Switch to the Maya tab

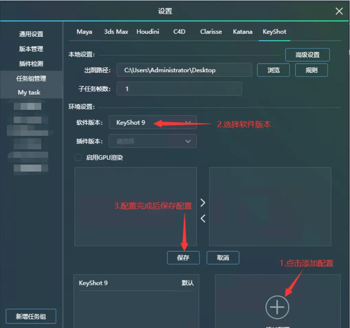click(x=84, y=32)
